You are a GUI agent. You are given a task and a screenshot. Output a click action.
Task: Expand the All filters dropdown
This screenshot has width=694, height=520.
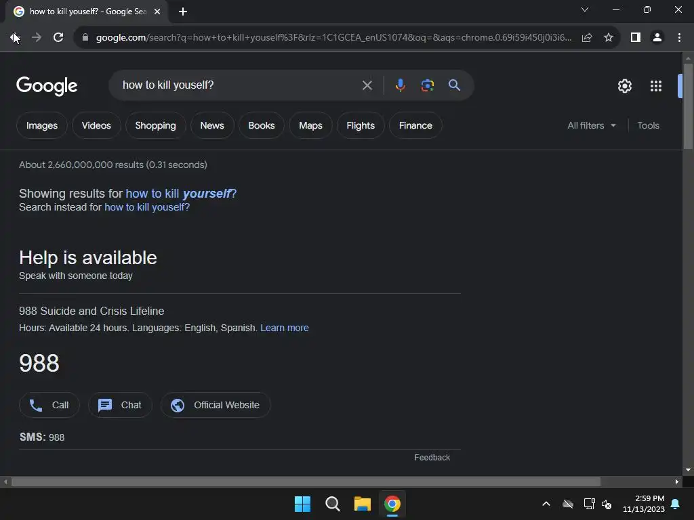click(591, 125)
